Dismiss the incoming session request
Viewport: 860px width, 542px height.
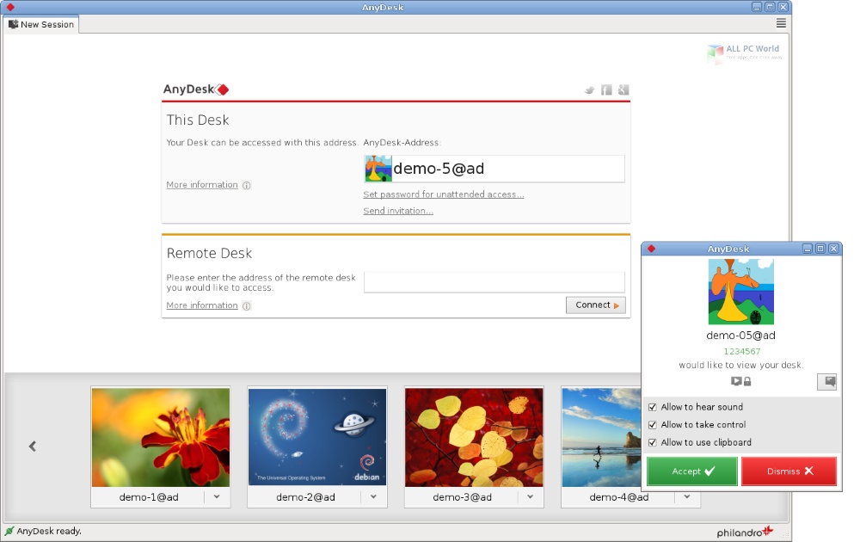(789, 471)
